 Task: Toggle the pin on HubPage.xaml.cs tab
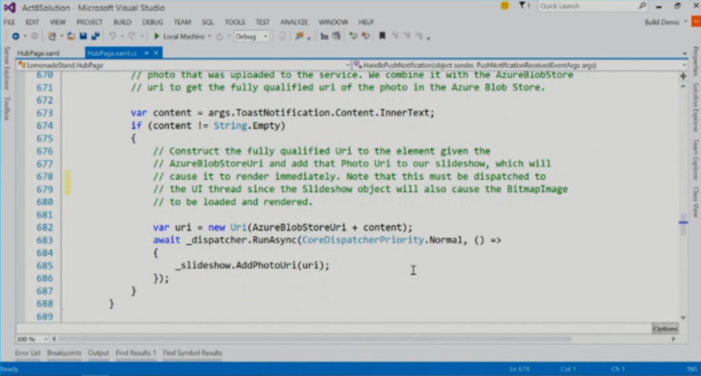146,53
